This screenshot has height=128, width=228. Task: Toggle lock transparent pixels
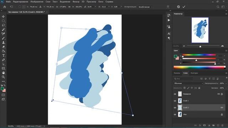[185, 88]
